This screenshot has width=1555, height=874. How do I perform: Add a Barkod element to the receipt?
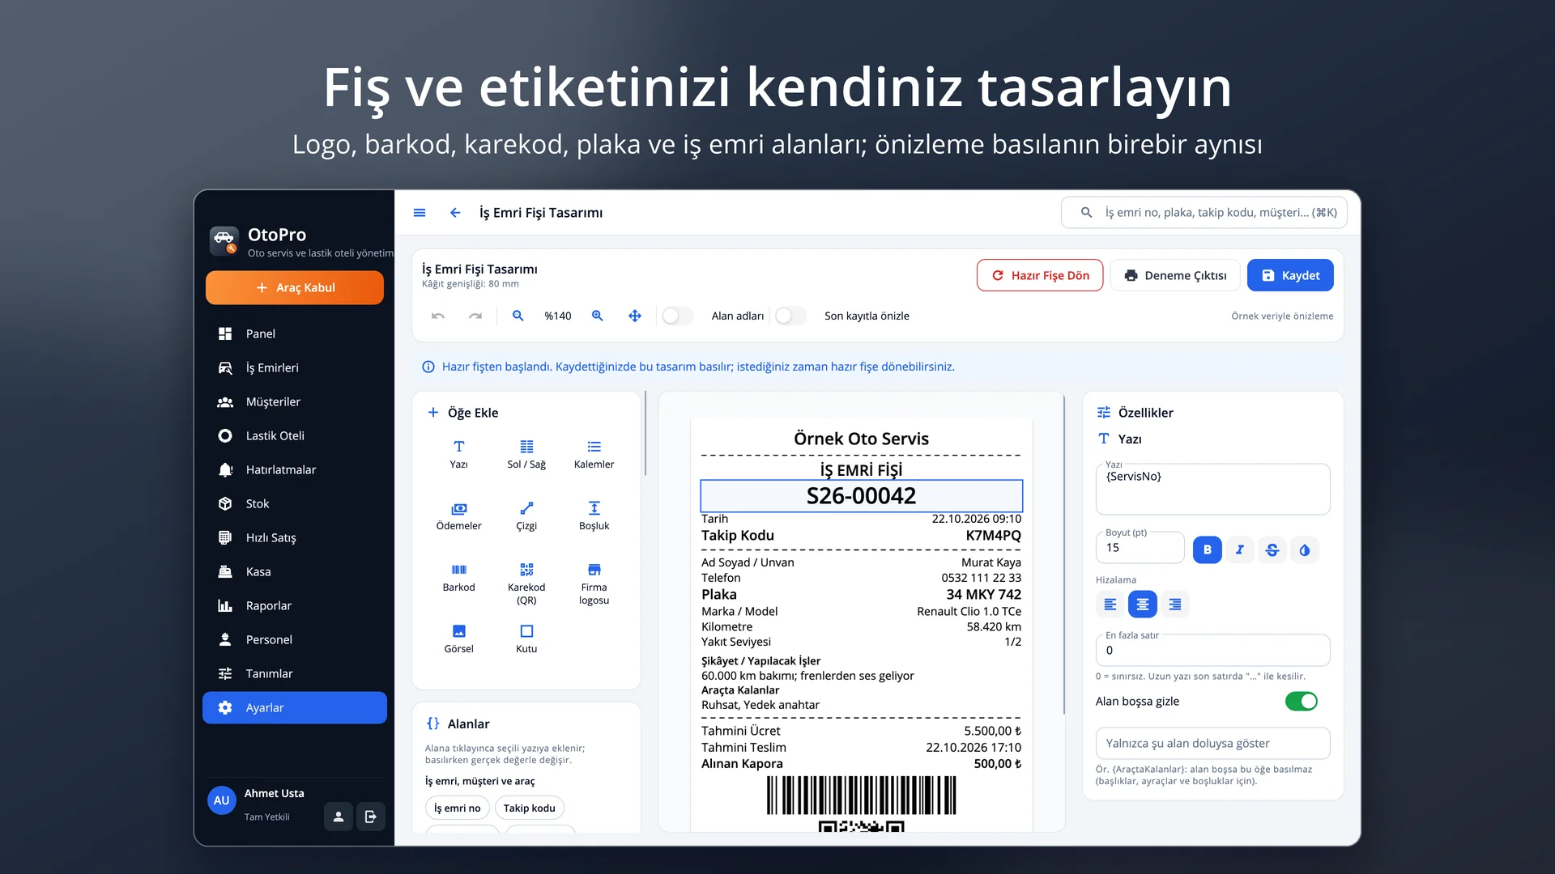(x=458, y=578)
